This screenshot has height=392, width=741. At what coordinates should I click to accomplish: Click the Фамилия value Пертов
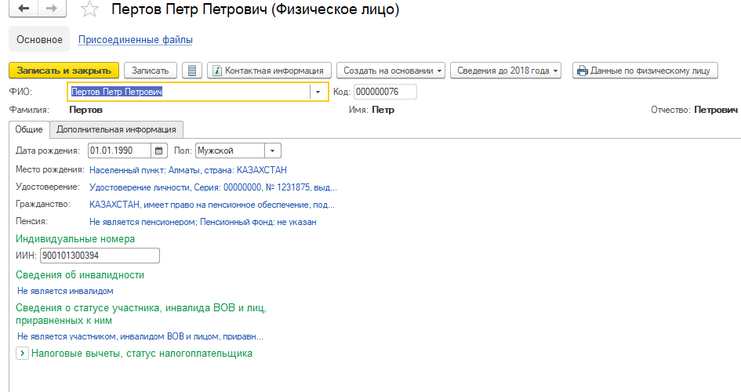point(85,110)
